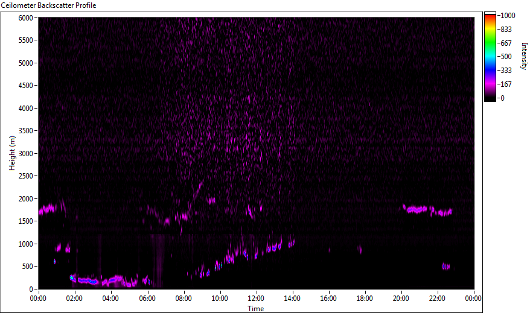Click the 16:00 time axis label
530x313 pixels.
328,299
